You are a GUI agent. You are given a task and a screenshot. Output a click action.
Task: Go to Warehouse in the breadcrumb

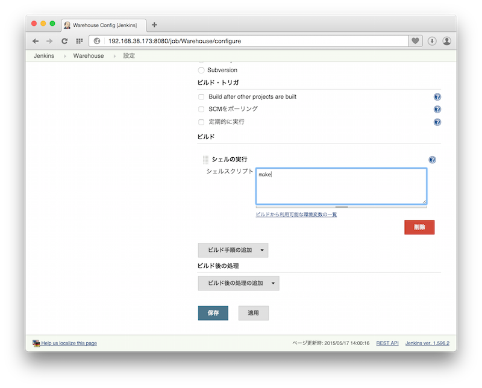[89, 56]
